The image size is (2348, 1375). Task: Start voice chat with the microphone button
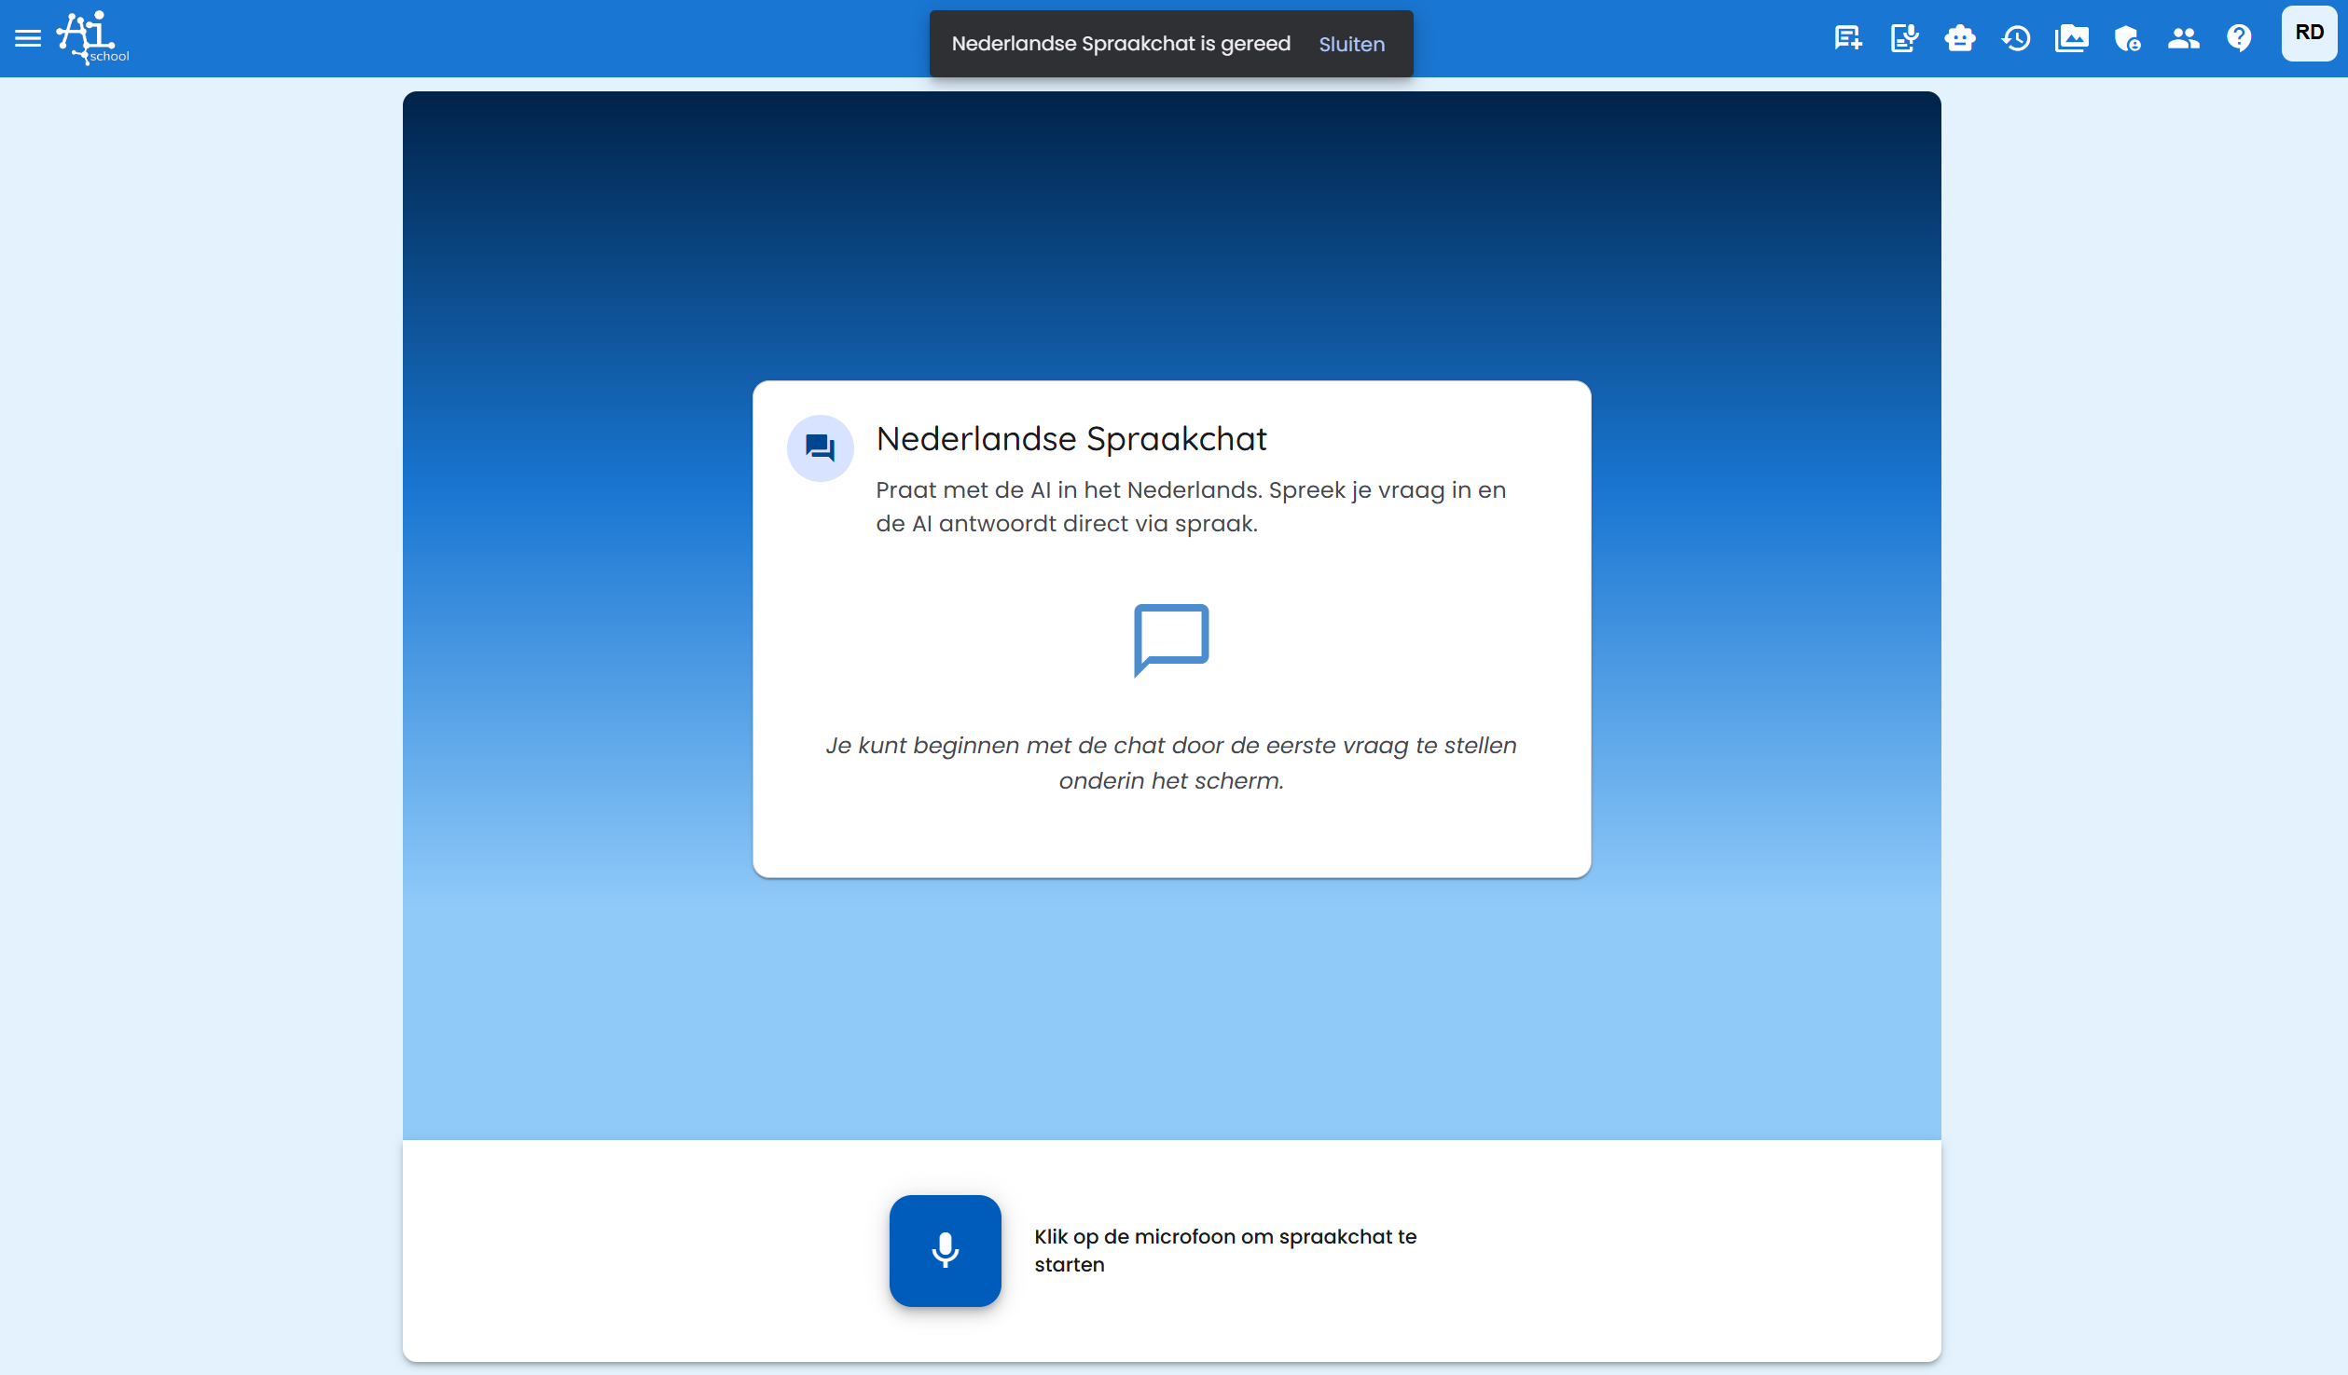pos(945,1250)
